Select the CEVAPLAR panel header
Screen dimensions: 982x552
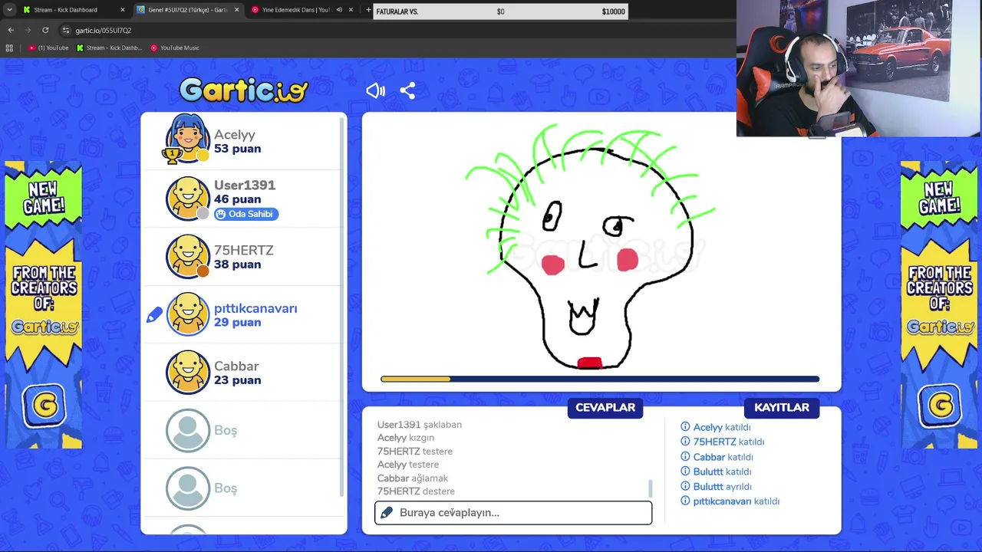(605, 407)
